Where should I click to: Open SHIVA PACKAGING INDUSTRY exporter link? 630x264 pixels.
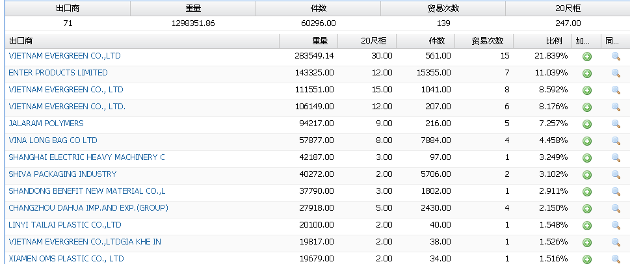pos(62,174)
